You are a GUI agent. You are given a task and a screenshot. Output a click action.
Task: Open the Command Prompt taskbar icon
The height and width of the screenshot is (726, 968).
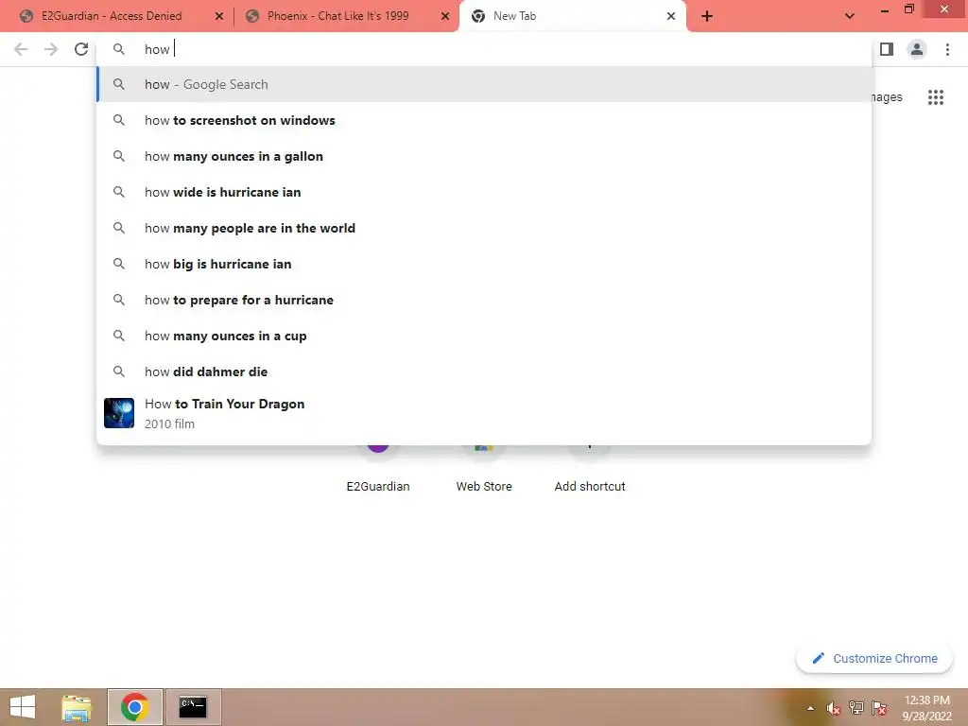193,707
